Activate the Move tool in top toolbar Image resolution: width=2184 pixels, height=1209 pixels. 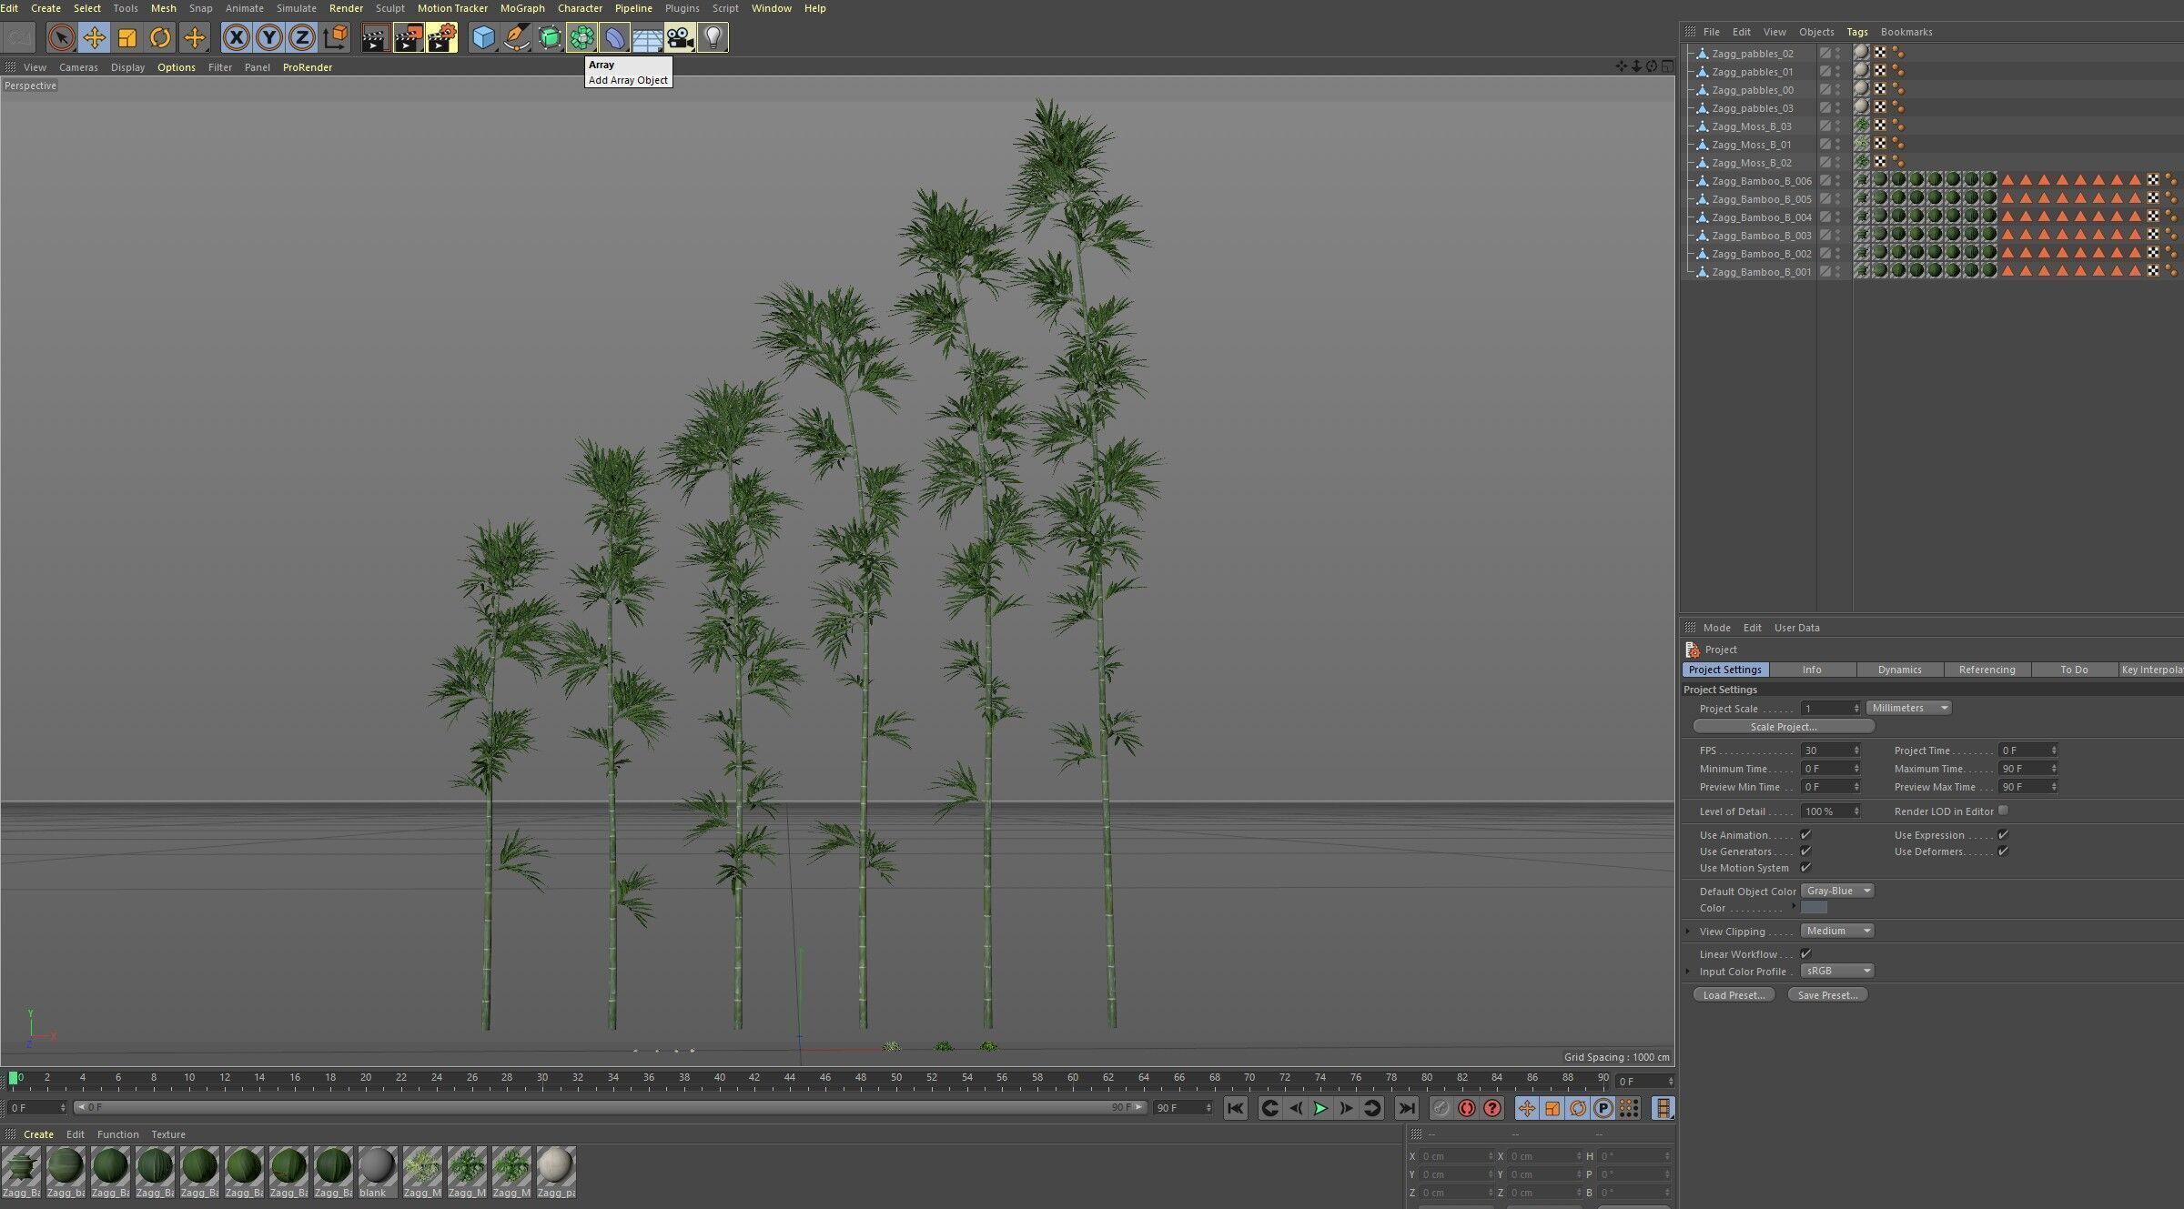94,37
